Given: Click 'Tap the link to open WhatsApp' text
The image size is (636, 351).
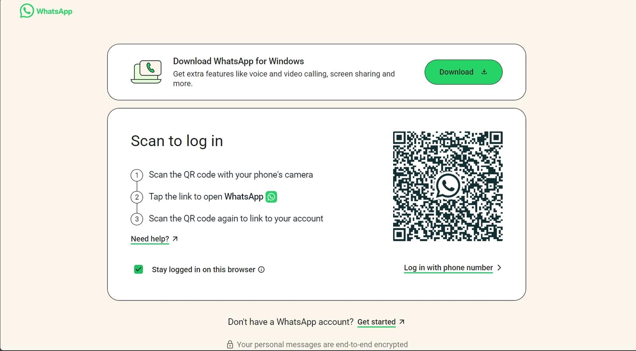Looking at the screenshot, I should coord(206,197).
